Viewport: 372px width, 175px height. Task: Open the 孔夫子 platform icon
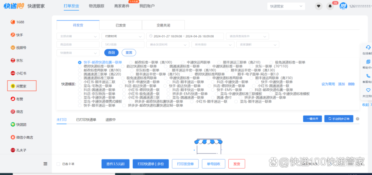click(x=13, y=150)
